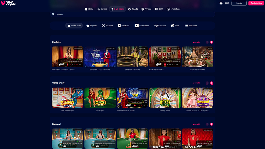Click View all for Baccarat section

(196, 124)
